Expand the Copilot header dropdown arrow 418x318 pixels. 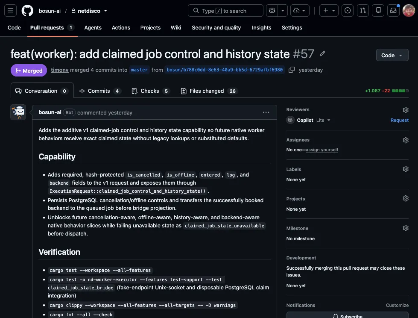(x=283, y=10)
